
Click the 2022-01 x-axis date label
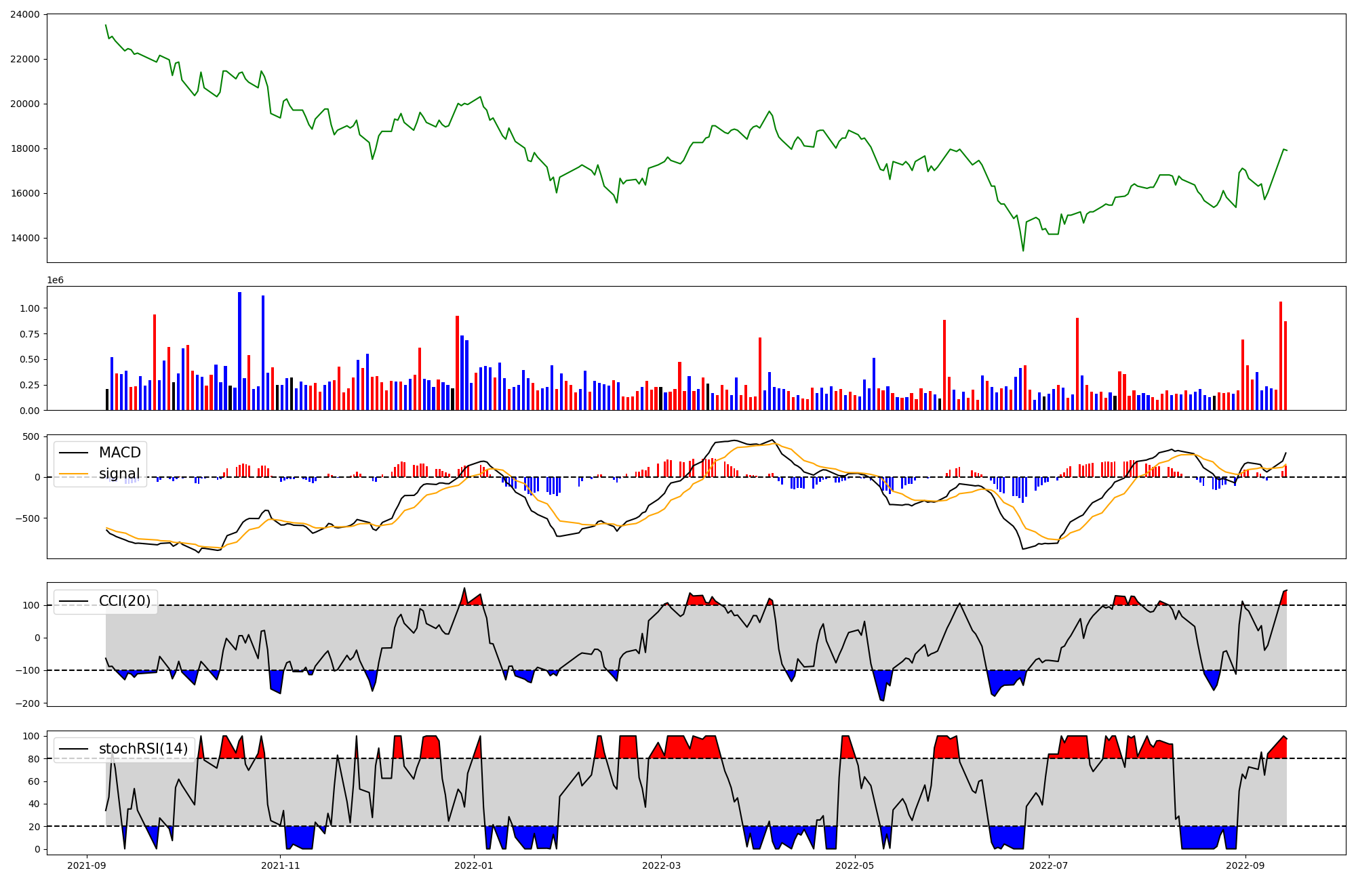pos(474,865)
